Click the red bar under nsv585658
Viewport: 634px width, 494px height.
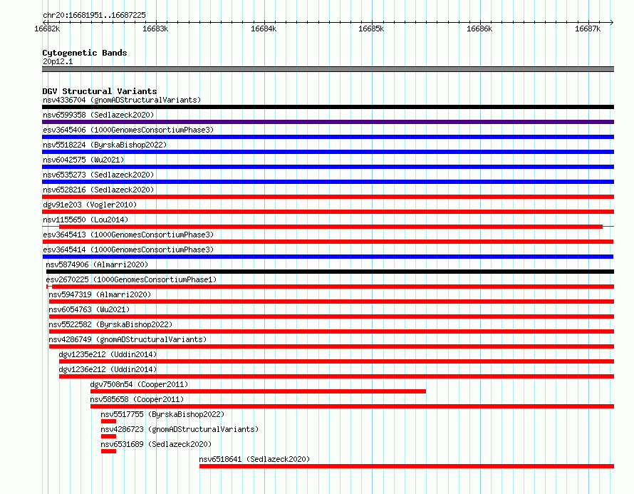click(352, 406)
